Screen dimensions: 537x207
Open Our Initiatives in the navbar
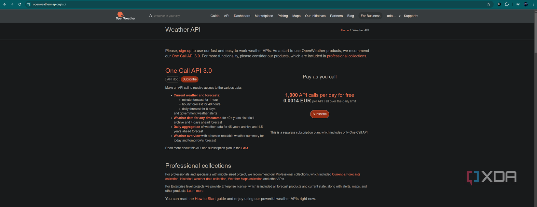coord(315,16)
